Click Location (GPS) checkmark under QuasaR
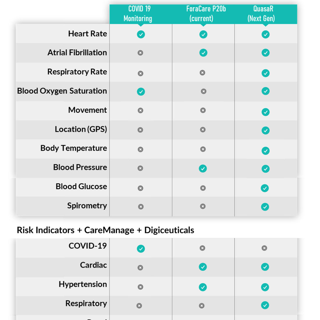 coord(266,130)
